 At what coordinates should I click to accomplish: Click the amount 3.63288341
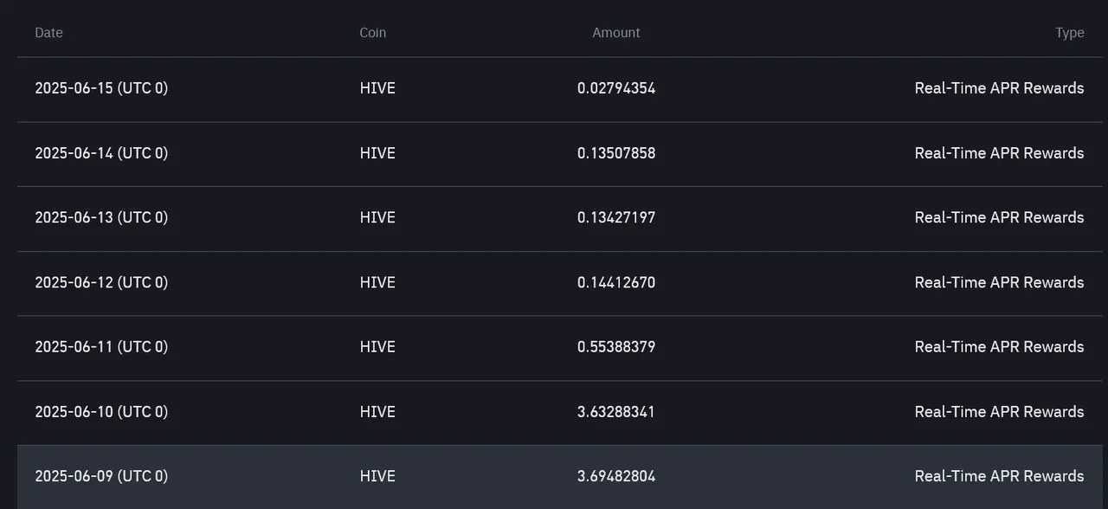click(x=616, y=412)
